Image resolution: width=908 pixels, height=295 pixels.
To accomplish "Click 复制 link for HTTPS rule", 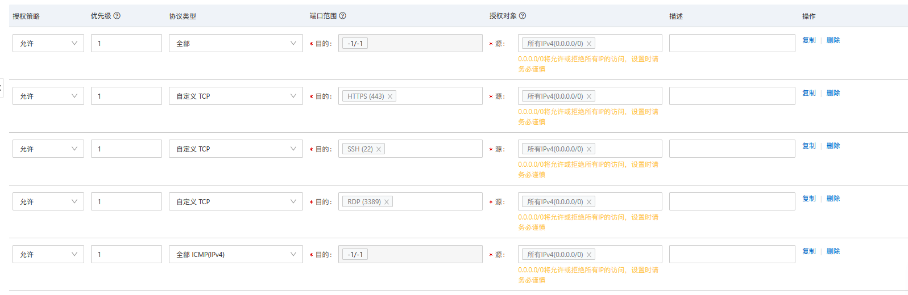I will 809,93.
